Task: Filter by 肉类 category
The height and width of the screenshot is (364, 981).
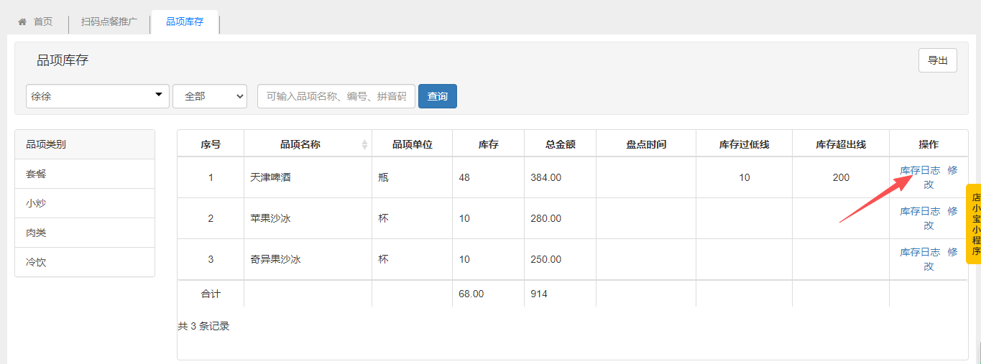Action: tap(85, 233)
